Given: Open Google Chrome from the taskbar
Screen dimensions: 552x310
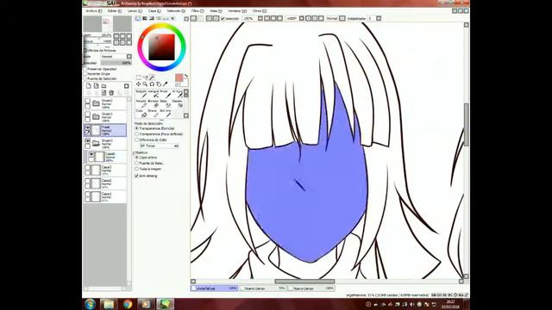Looking at the screenshot, I should tap(128, 304).
